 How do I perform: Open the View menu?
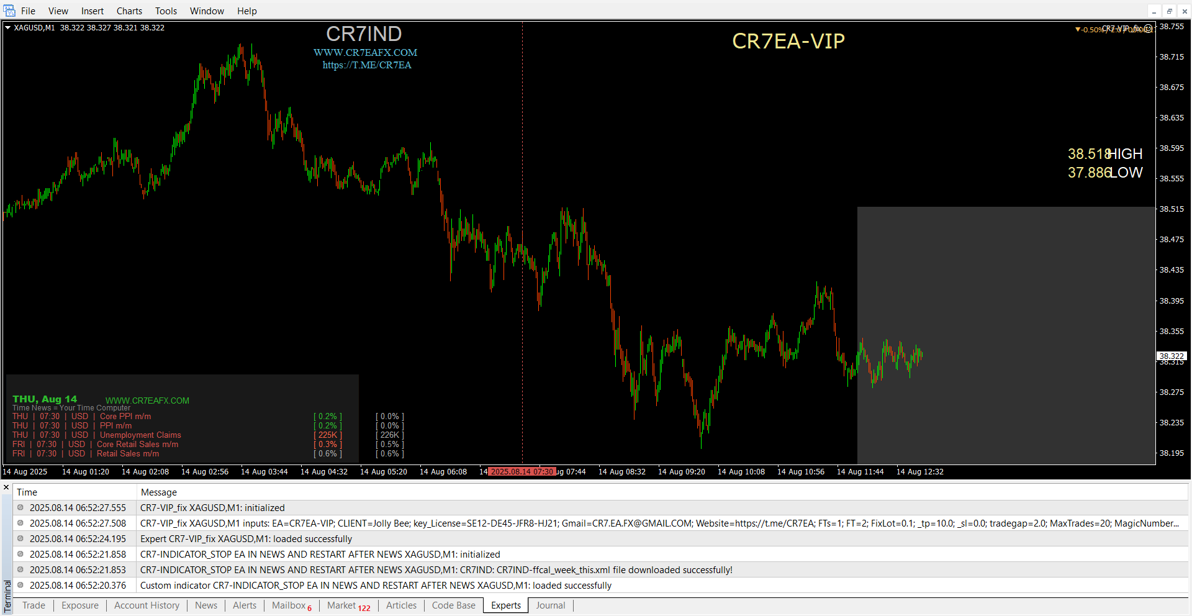(58, 11)
